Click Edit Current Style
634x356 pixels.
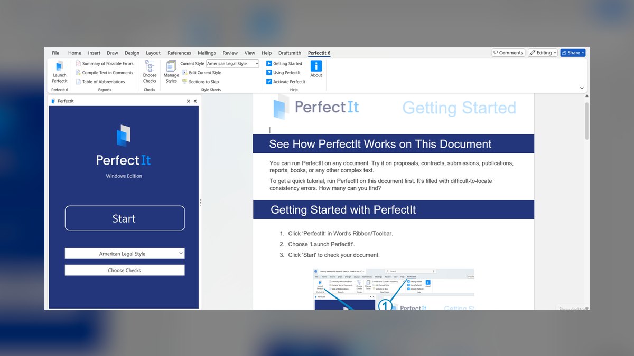pos(201,73)
